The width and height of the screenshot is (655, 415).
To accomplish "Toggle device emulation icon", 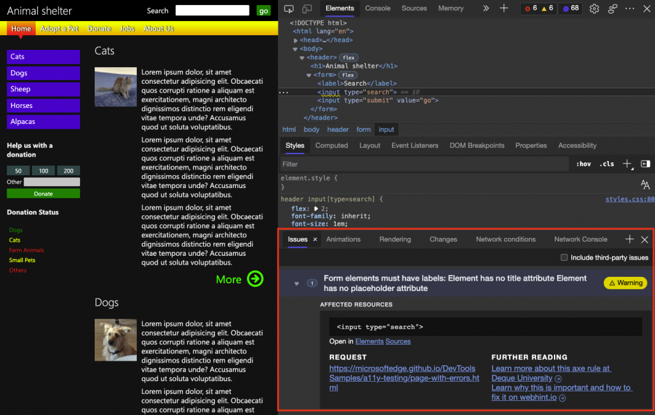I will 307,9.
